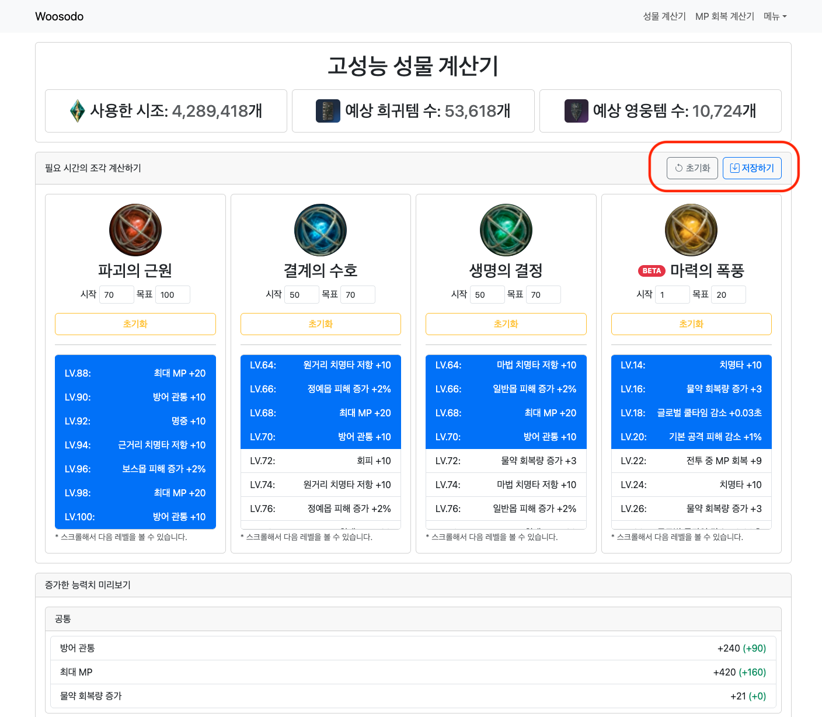Click 사용한 시조 4,289,418개 value

point(217,111)
